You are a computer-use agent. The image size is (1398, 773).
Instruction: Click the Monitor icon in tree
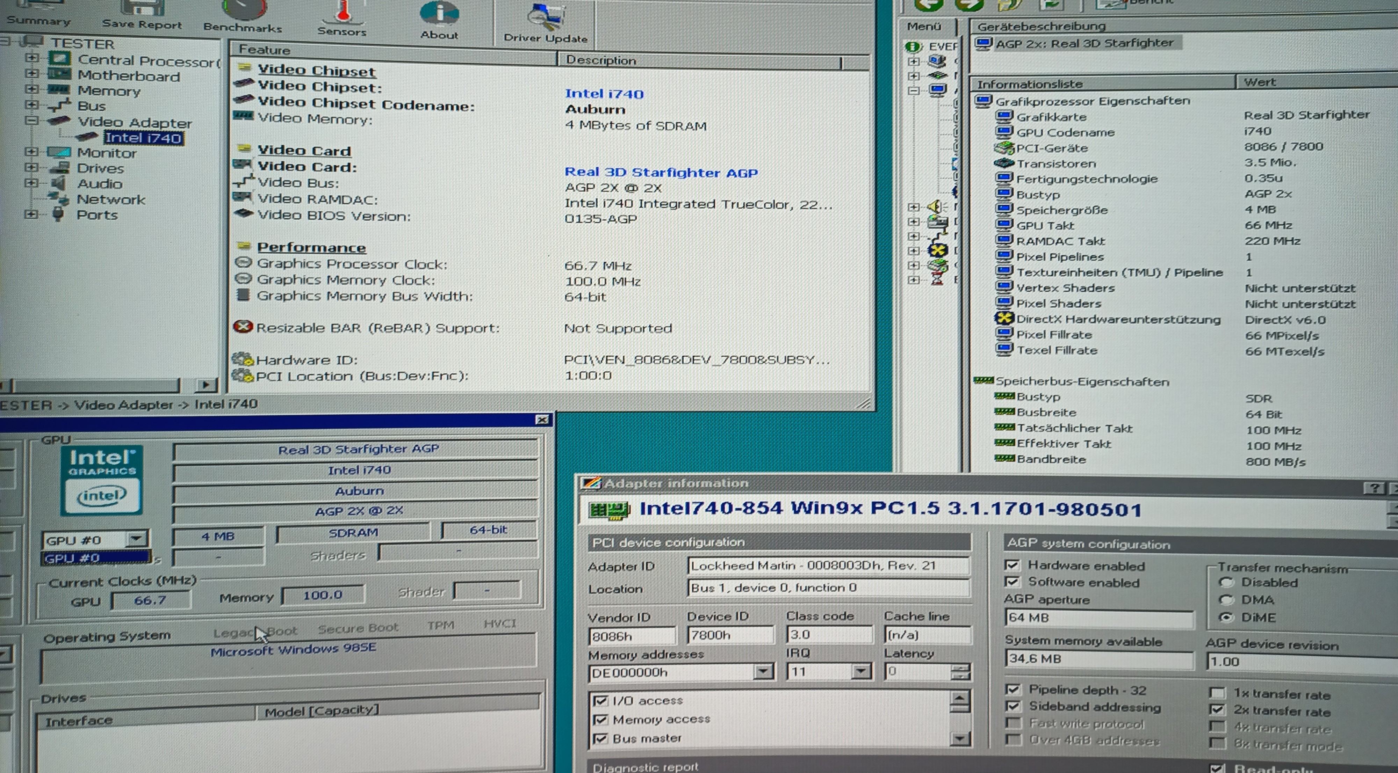pyautogui.click(x=59, y=152)
